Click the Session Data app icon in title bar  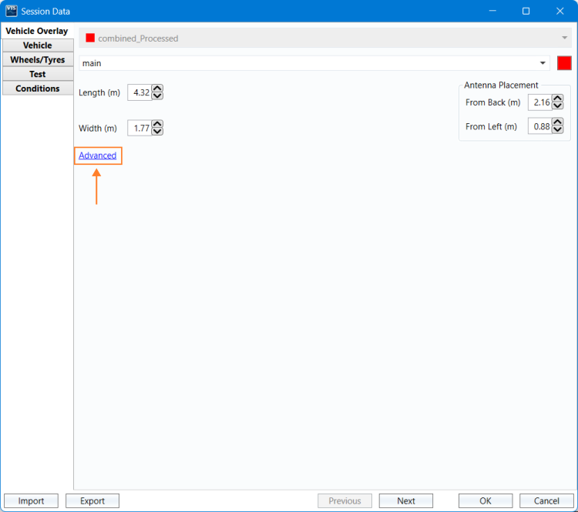(x=11, y=11)
